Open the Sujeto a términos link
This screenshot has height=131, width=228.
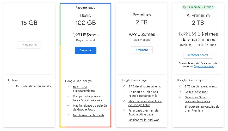point(204,66)
